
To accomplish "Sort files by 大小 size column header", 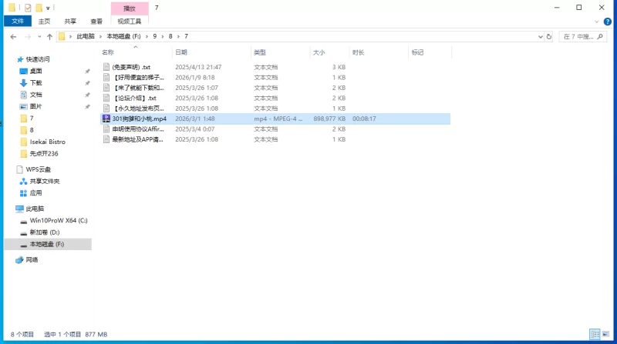I will (x=319, y=52).
